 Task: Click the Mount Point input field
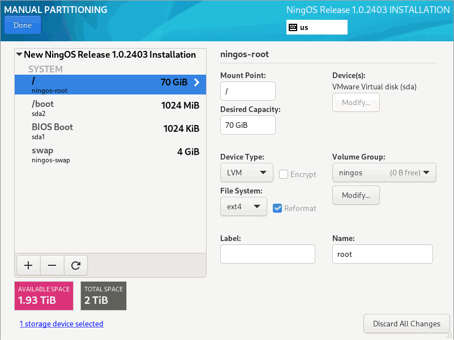pyautogui.click(x=248, y=91)
